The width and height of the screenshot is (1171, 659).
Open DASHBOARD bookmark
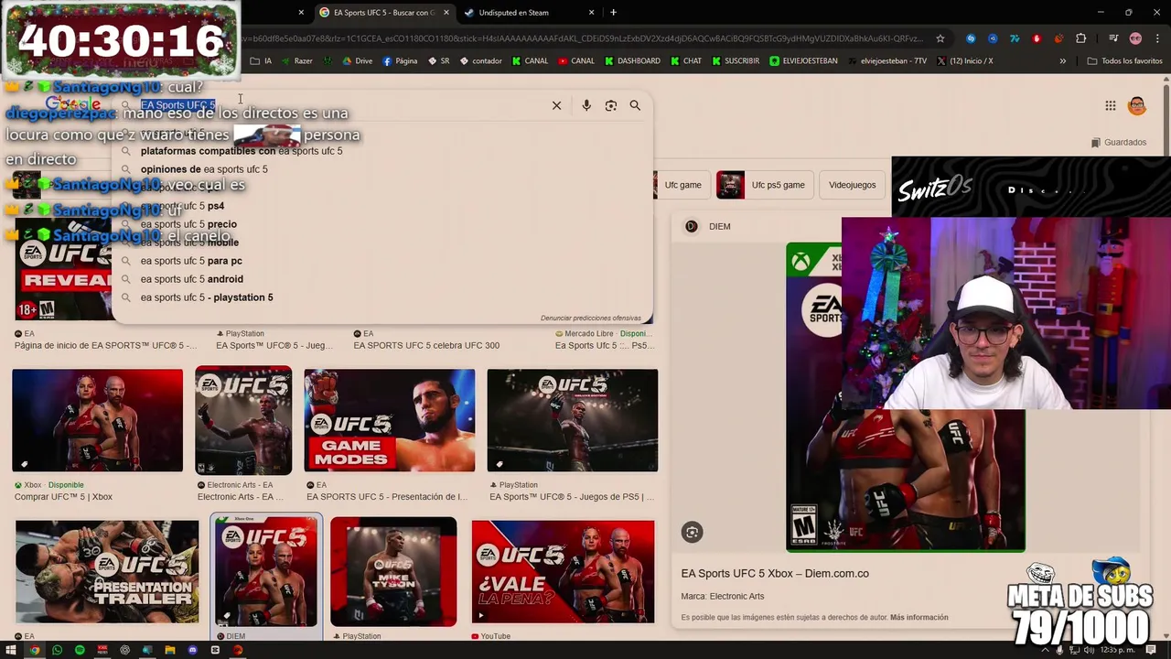(631, 61)
